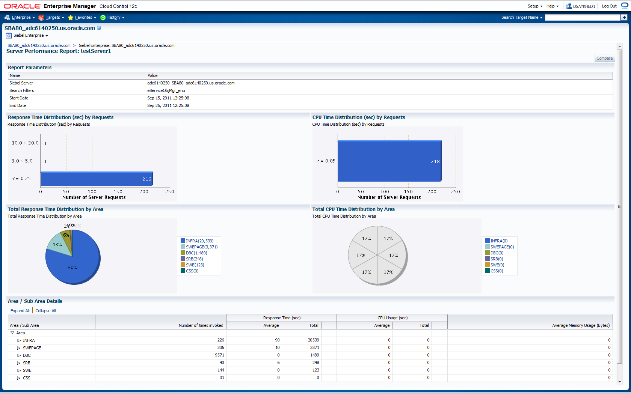Expand the SWEPAGE row
This screenshot has width=631, height=394.
point(19,348)
